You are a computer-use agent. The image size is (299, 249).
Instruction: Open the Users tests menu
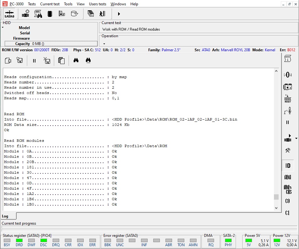[x=97, y=4]
